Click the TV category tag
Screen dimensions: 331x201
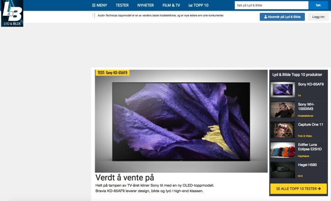tap(299, 96)
